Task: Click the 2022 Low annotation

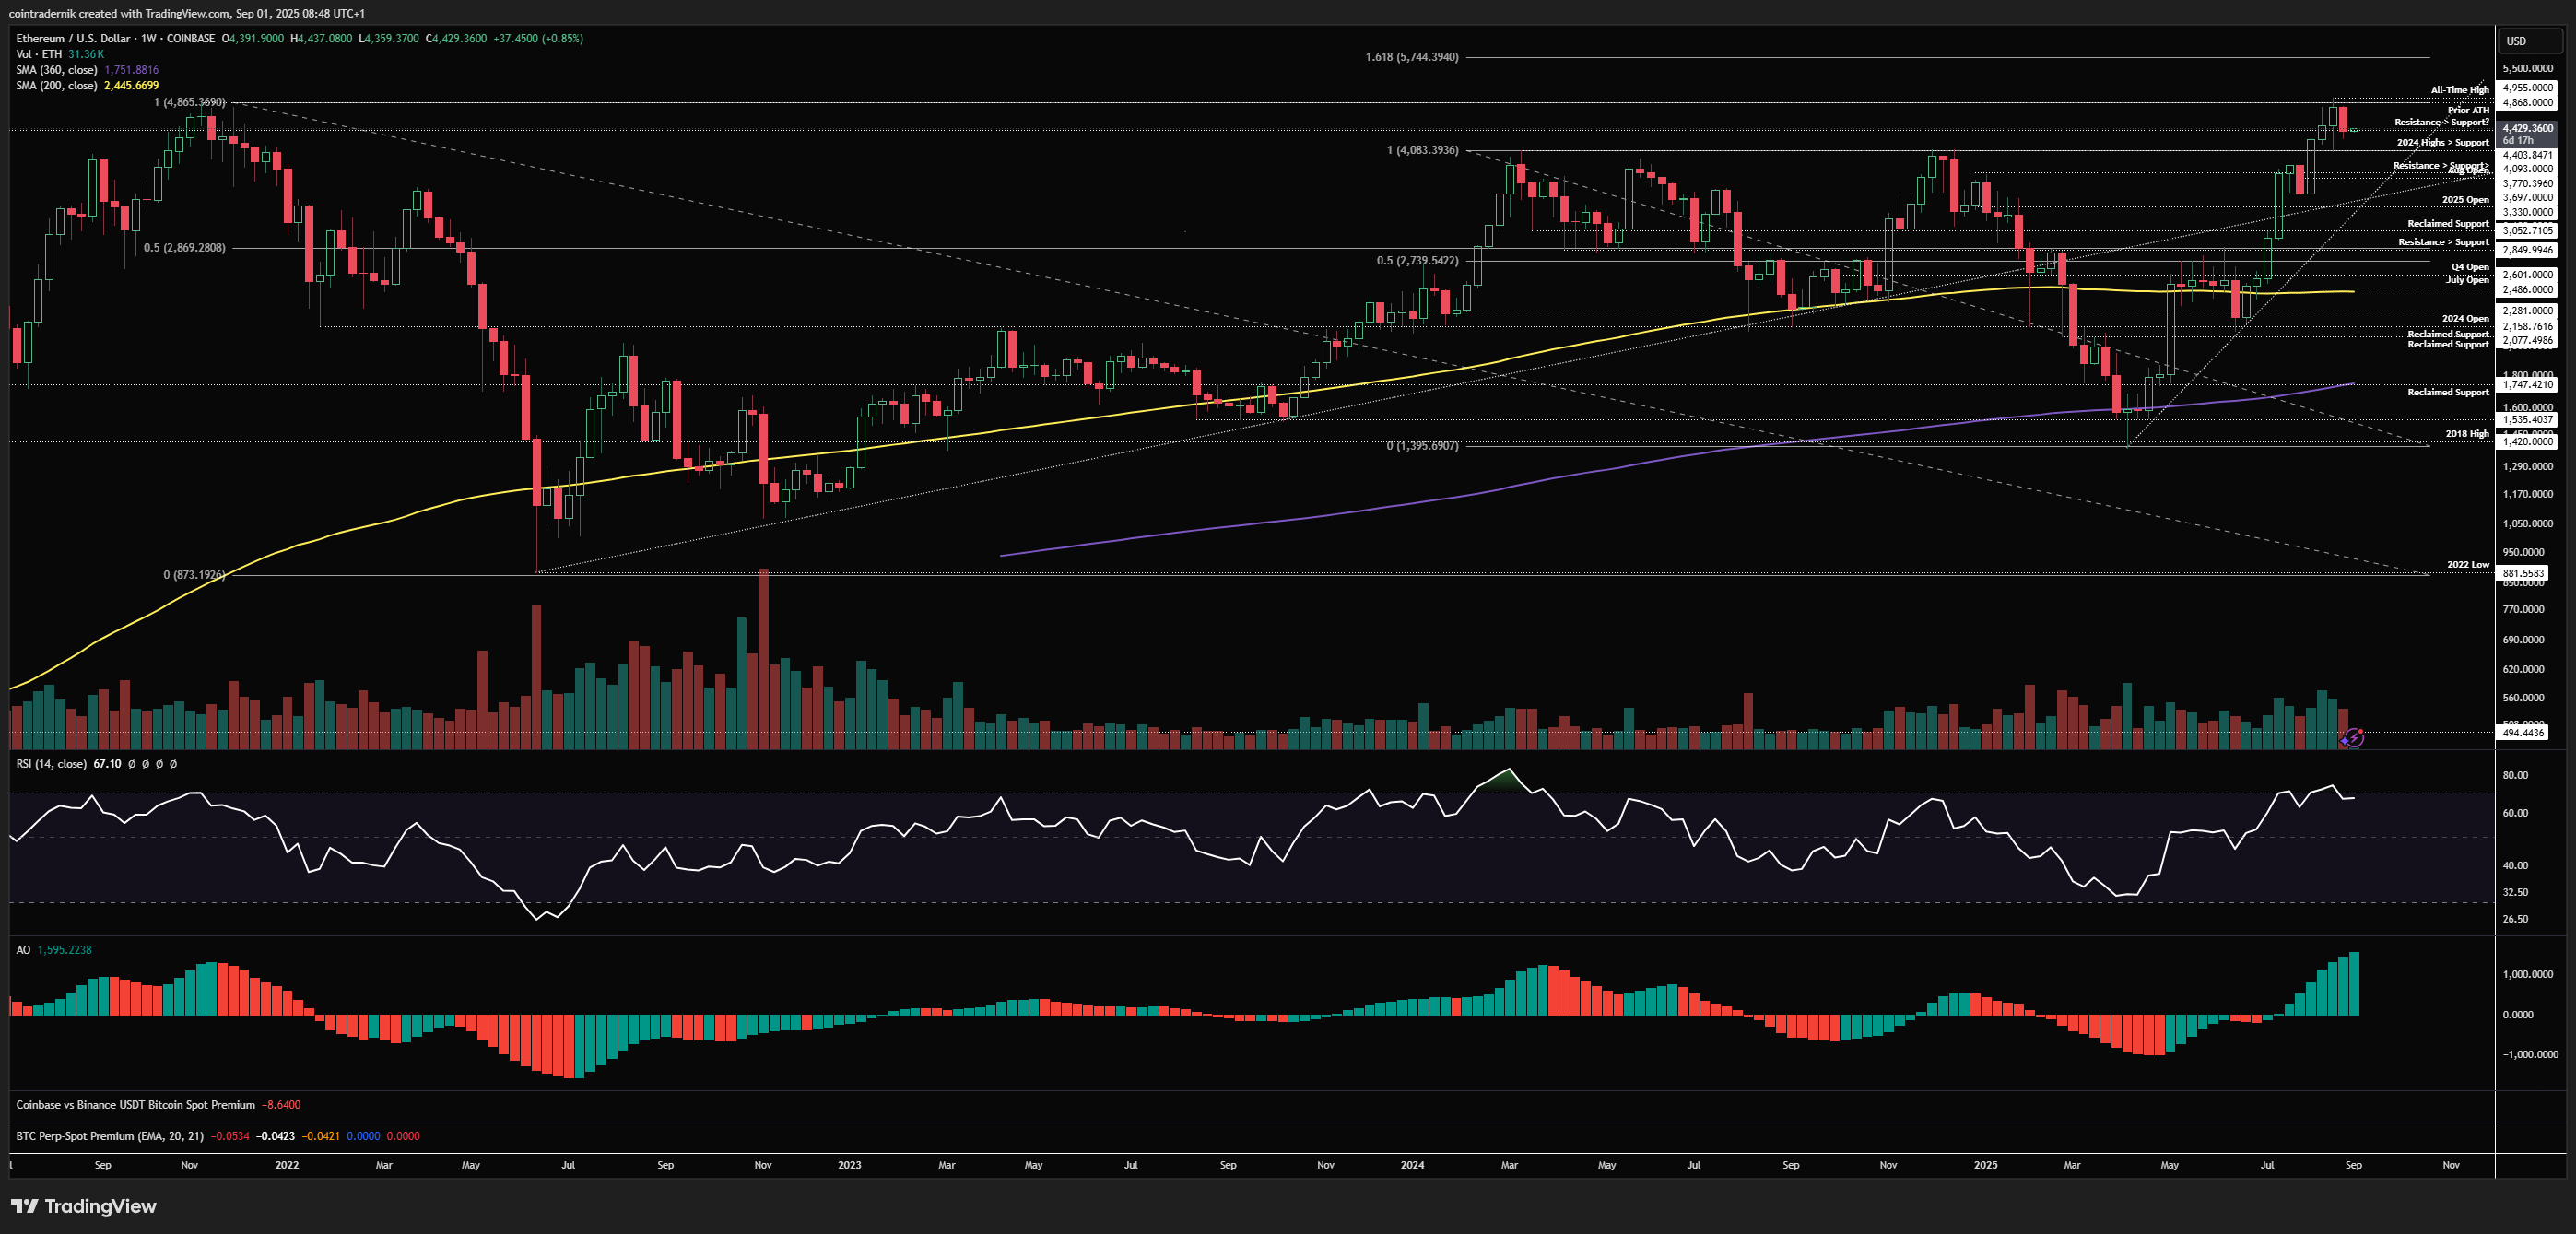Action: point(2468,565)
